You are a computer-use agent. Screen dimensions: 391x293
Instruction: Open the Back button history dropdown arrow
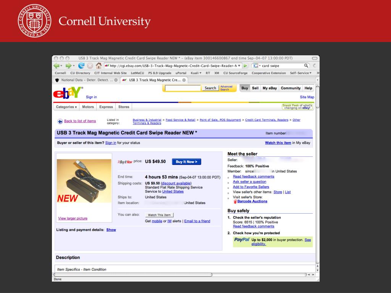(61, 66)
